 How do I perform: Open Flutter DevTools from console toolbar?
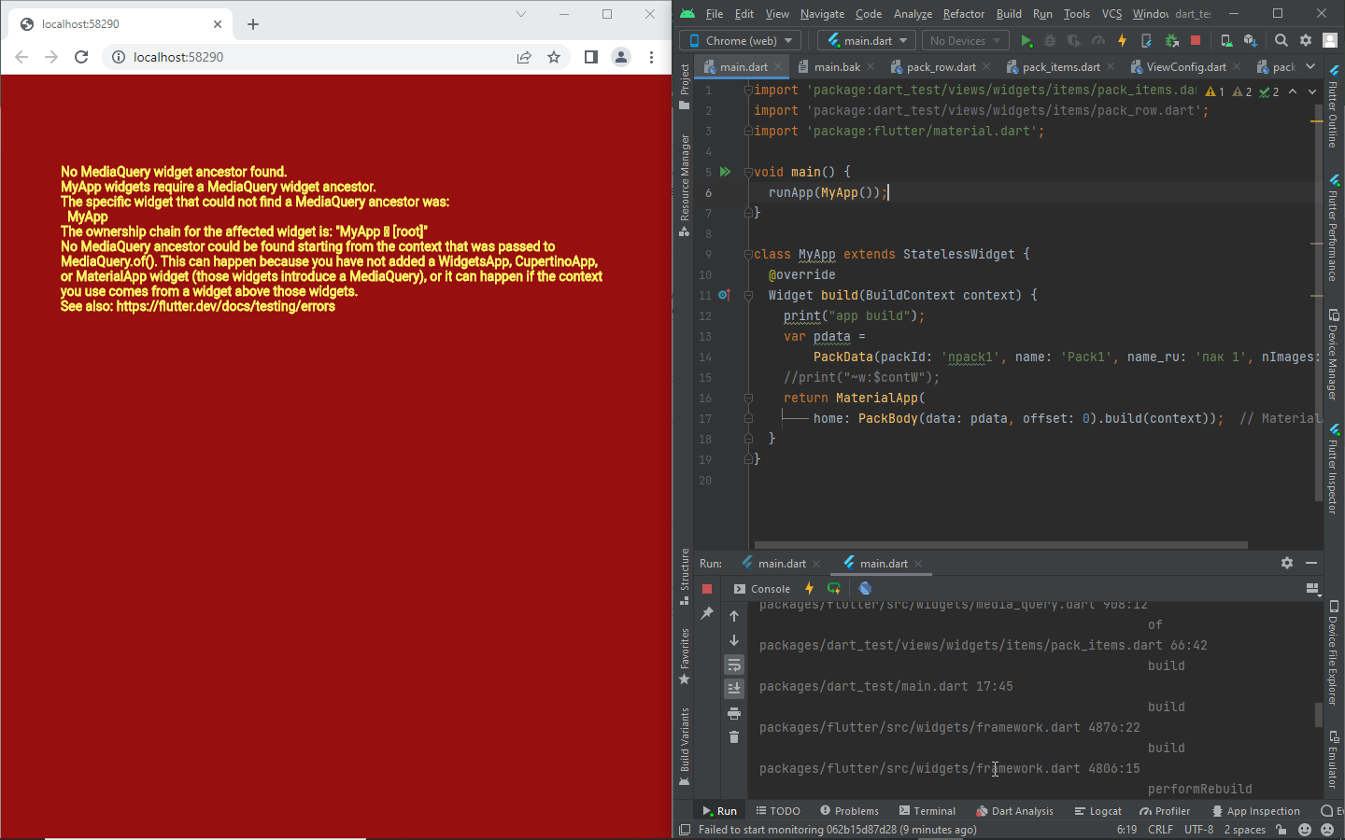coord(865,589)
